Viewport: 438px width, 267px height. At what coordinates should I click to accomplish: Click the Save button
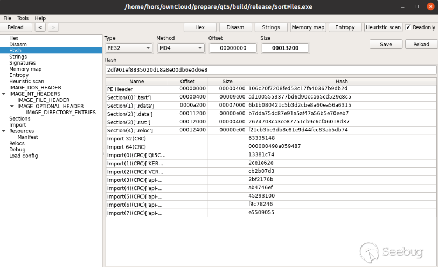[386, 44]
